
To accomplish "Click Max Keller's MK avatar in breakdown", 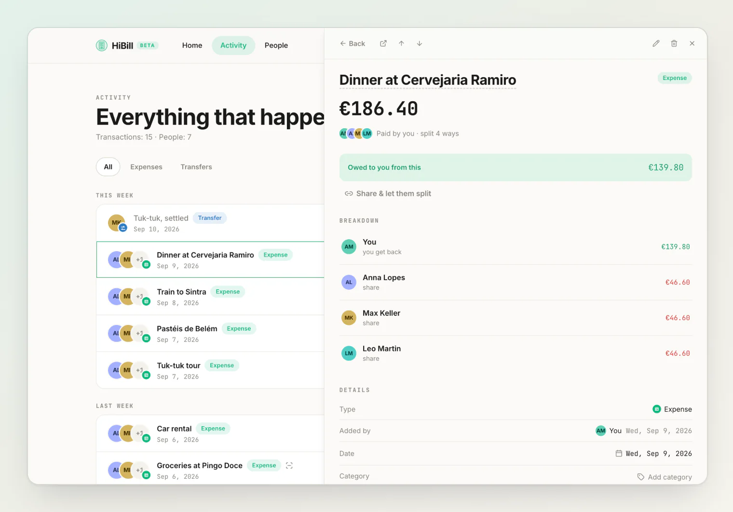I will (349, 318).
